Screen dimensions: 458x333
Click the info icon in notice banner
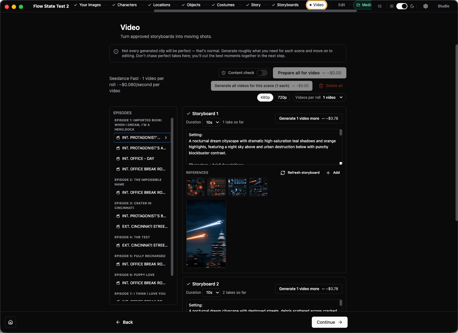tap(116, 52)
